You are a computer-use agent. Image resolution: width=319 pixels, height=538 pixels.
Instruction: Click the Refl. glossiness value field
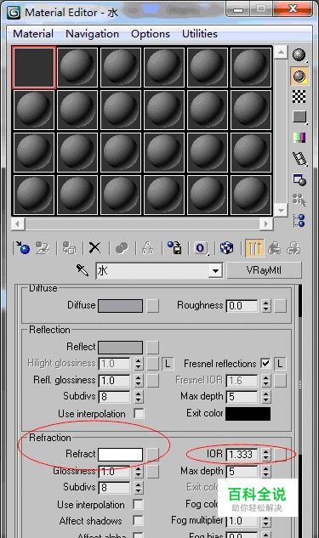114,381
